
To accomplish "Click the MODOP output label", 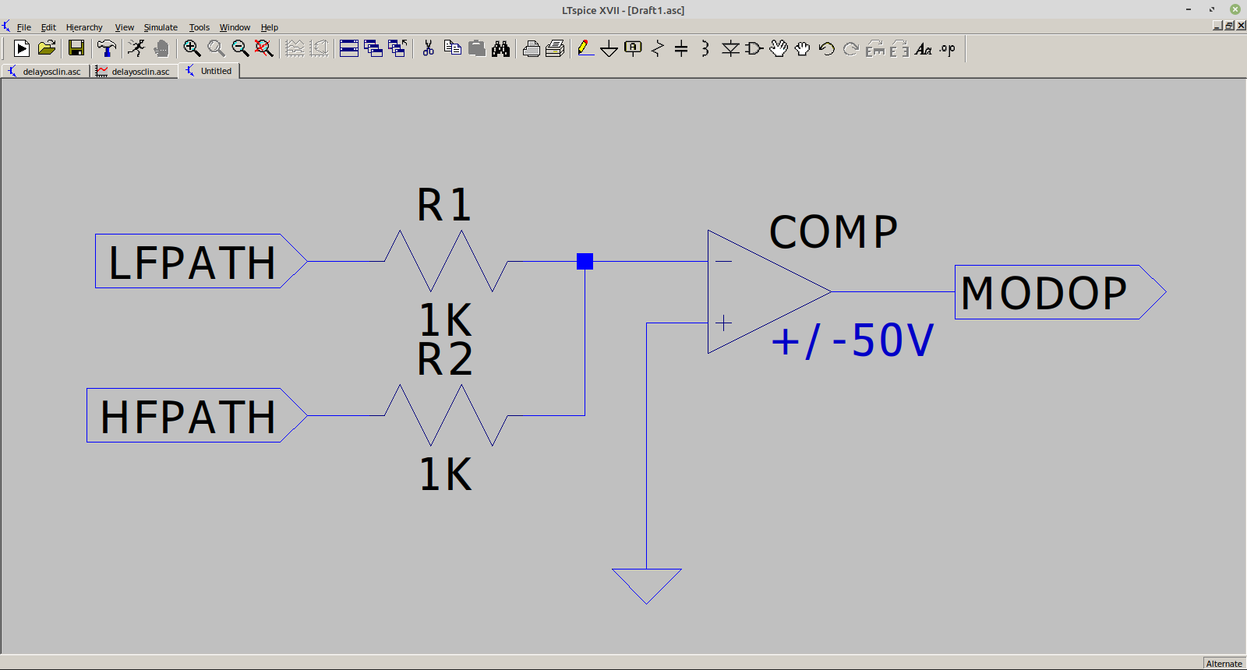I will (1060, 292).
